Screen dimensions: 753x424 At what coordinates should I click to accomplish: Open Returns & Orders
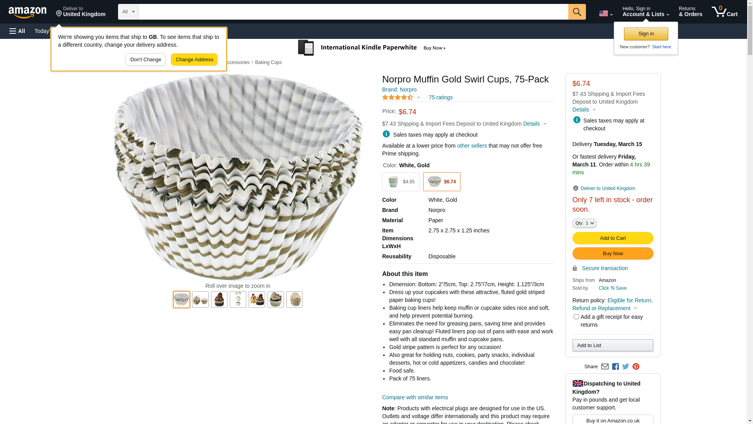point(690,12)
